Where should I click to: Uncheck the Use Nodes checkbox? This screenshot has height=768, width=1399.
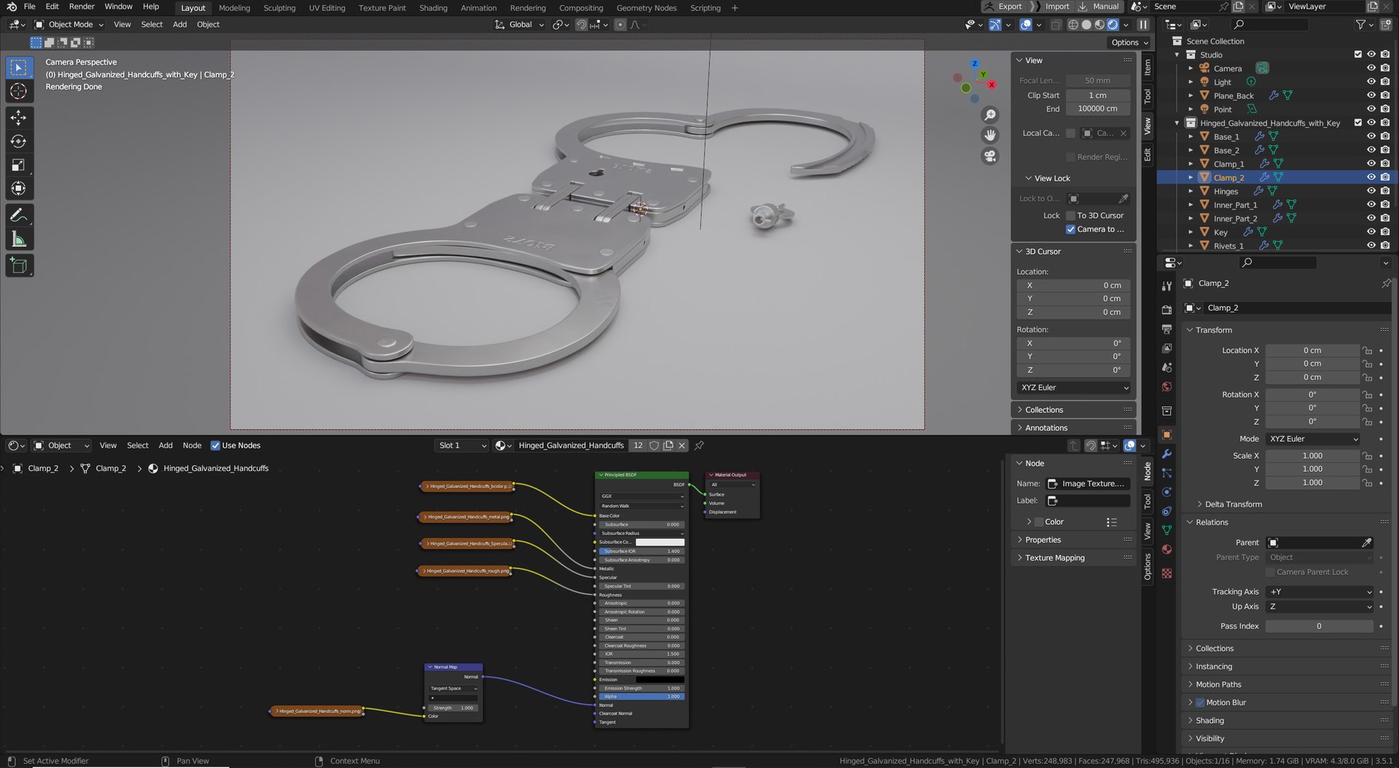pos(216,446)
